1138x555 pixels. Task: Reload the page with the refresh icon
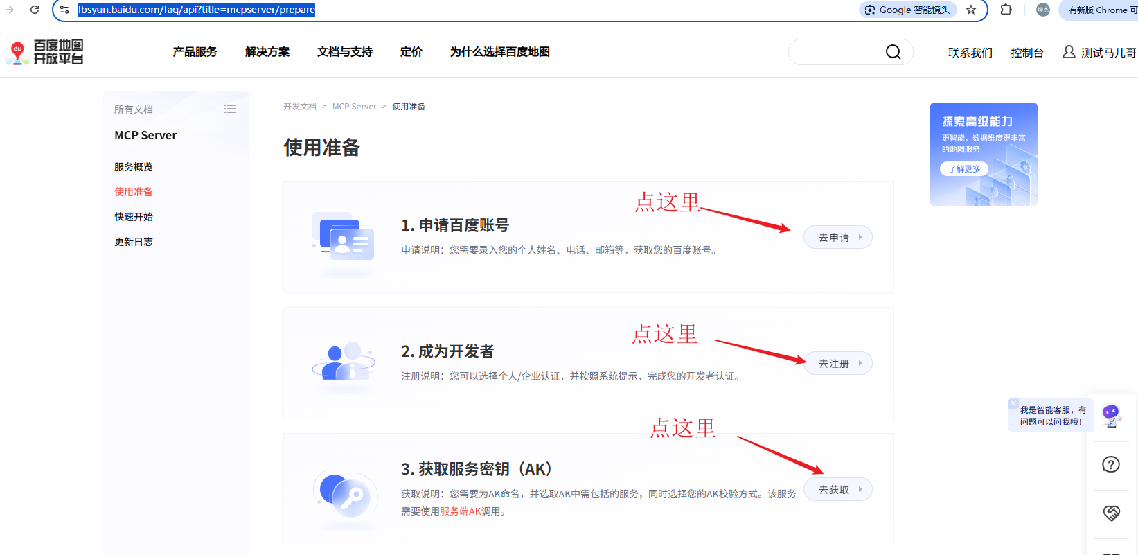point(35,10)
